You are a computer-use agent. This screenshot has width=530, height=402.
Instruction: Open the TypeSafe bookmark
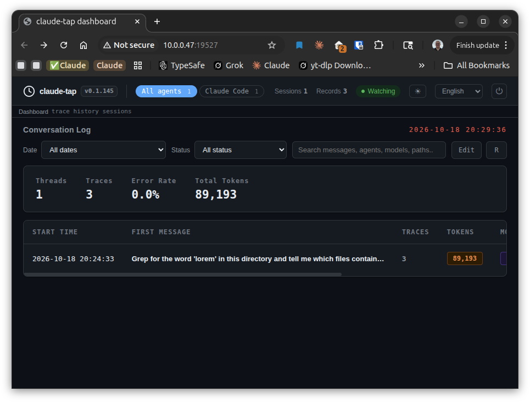[182, 65]
